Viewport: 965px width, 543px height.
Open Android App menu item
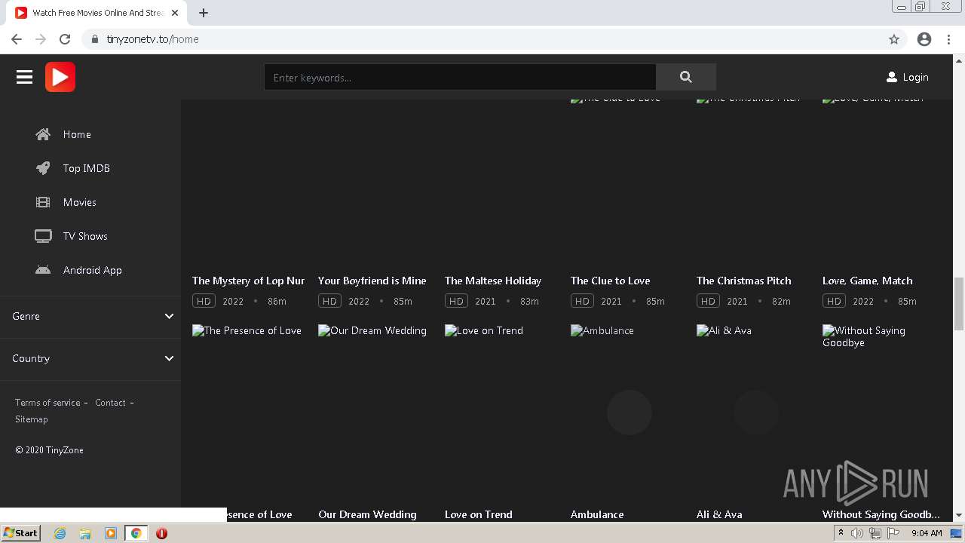click(90, 270)
